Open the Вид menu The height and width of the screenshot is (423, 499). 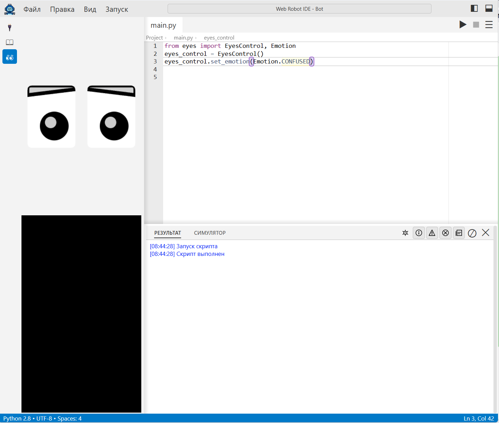90,9
